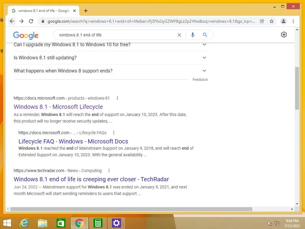Open "Lifecycle FAQ - Windows - Microsoft Docs"
Screen dimensions: 305x229
[x=73, y=141]
